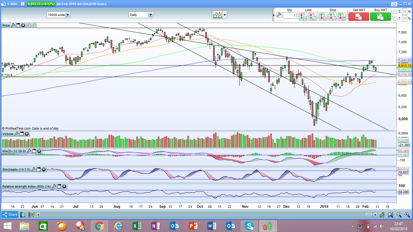
Task: Close the Relative strength index panel
Action: pyautogui.click(x=65, y=186)
